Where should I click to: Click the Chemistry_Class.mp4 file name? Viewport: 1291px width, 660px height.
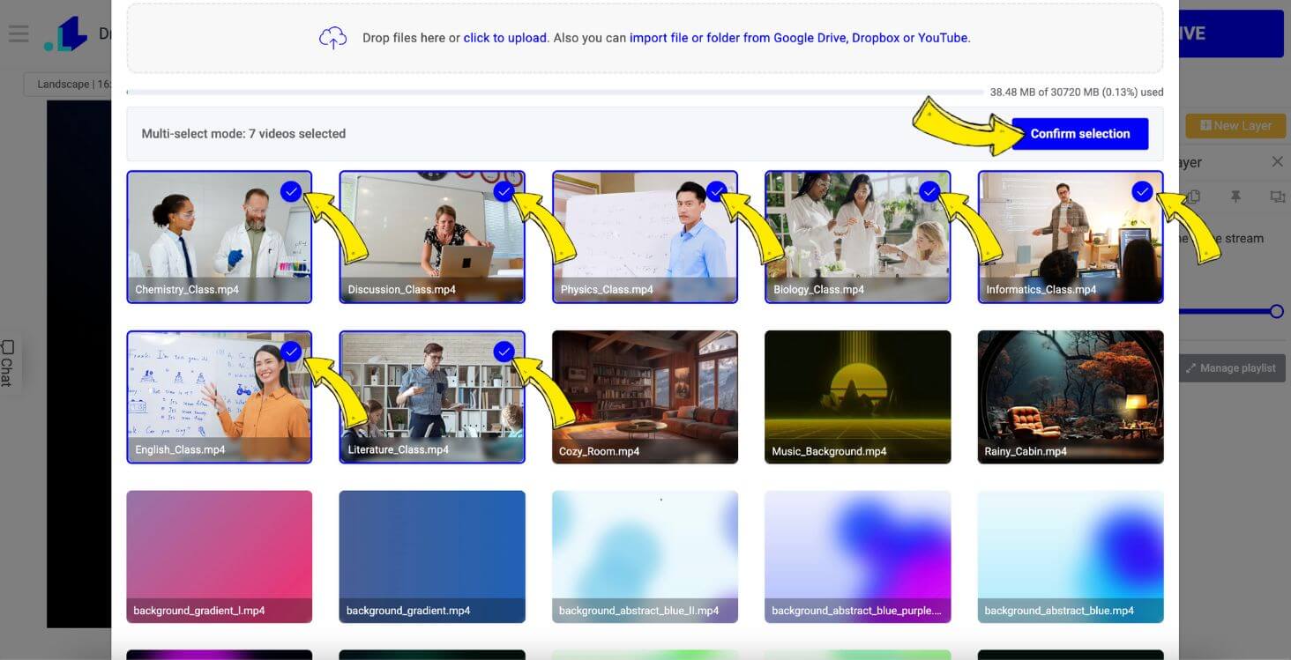[187, 290]
